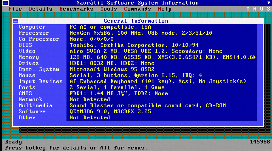The width and height of the screenshot is (272, 151).
Task: Open the Commands menu
Action: tap(138, 9)
